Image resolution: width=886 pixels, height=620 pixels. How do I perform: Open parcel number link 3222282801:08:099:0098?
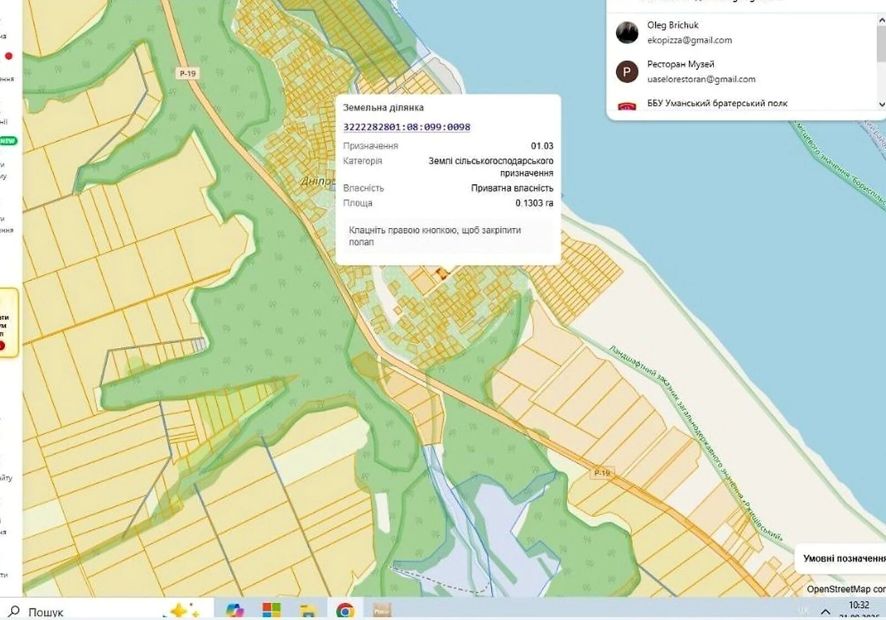click(406, 127)
